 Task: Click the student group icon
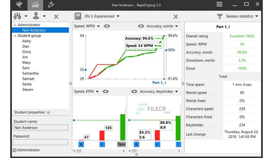pos(17,16)
